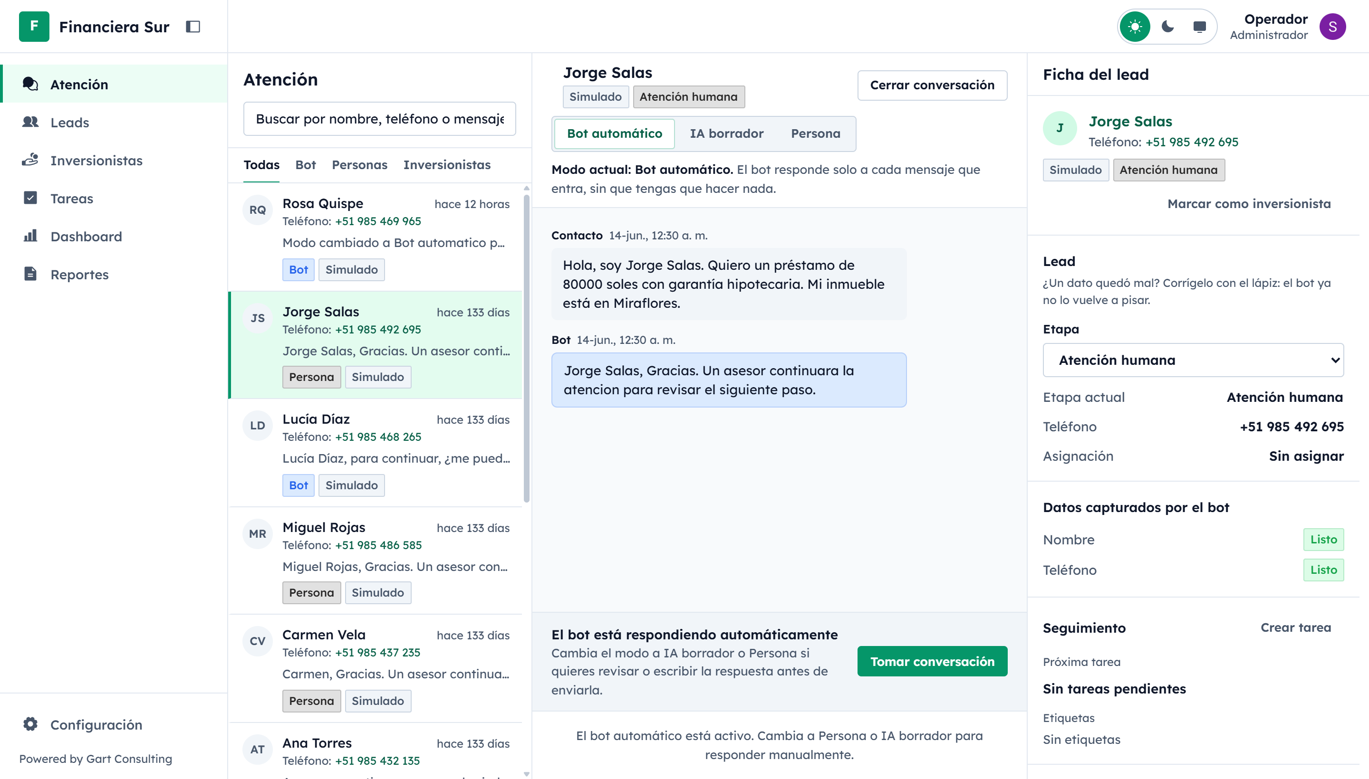Filter conversations by Inversionistas tab
The height and width of the screenshot is (779, 1369).
[446, 165]
